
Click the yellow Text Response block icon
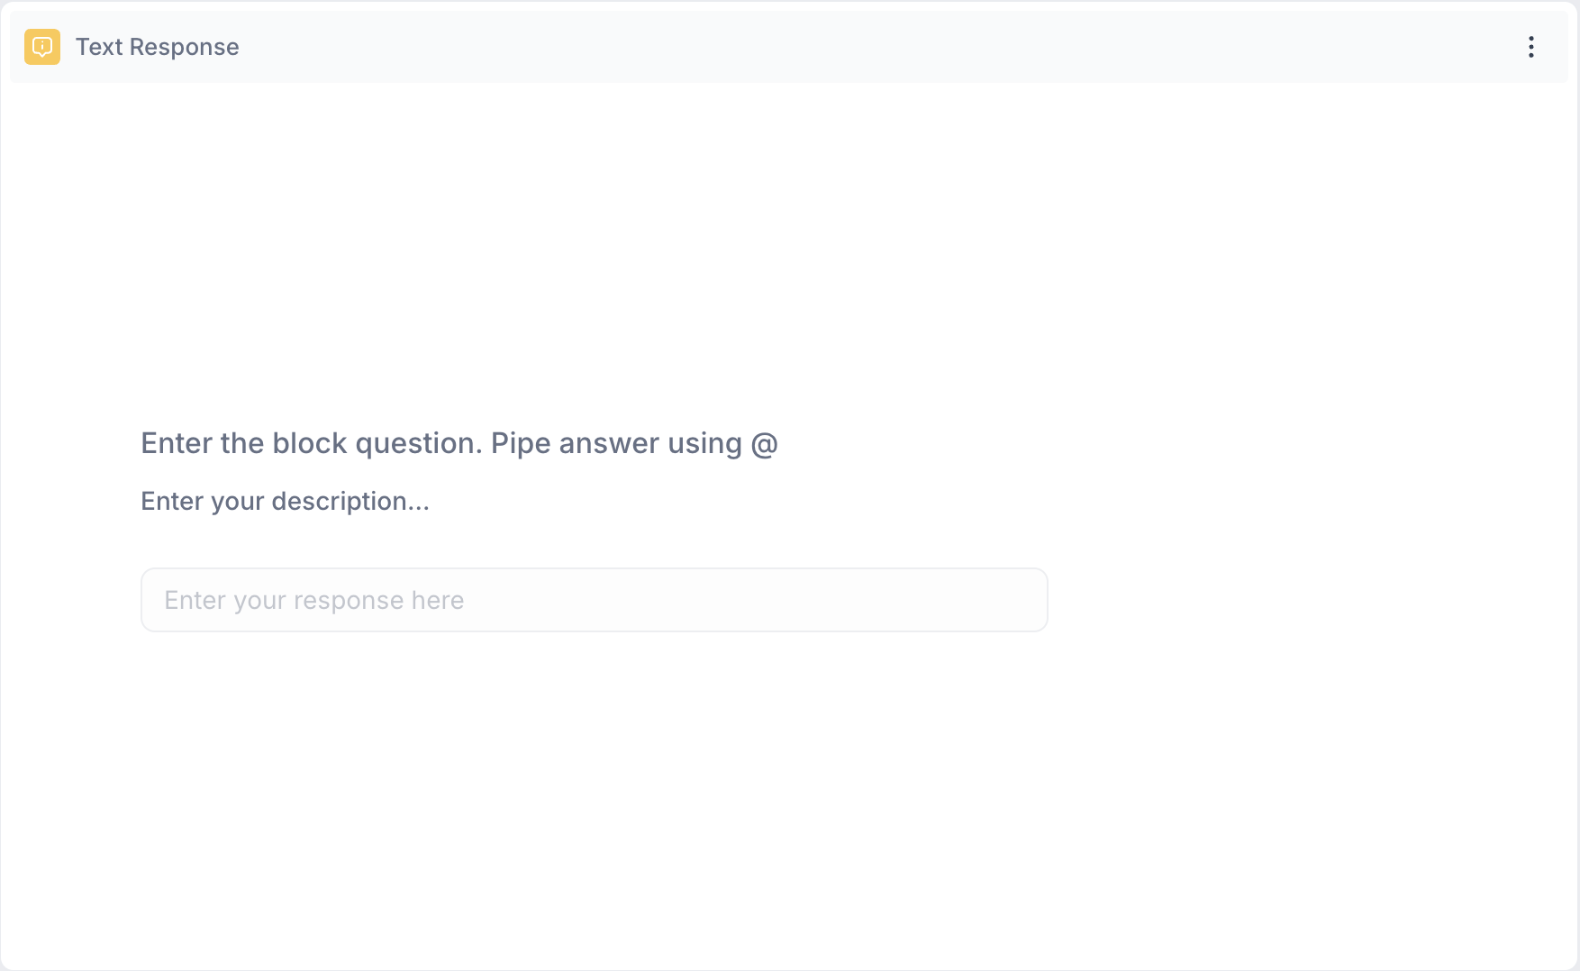42,47
